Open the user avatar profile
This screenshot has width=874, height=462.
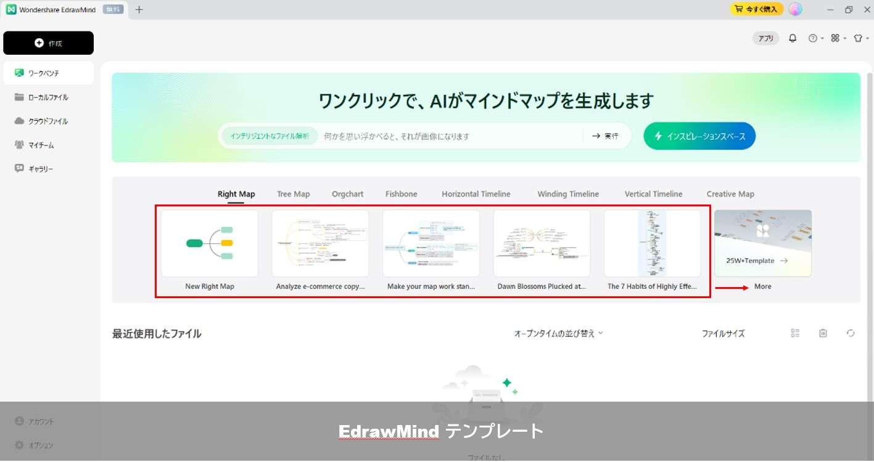[x=796, y=9]
